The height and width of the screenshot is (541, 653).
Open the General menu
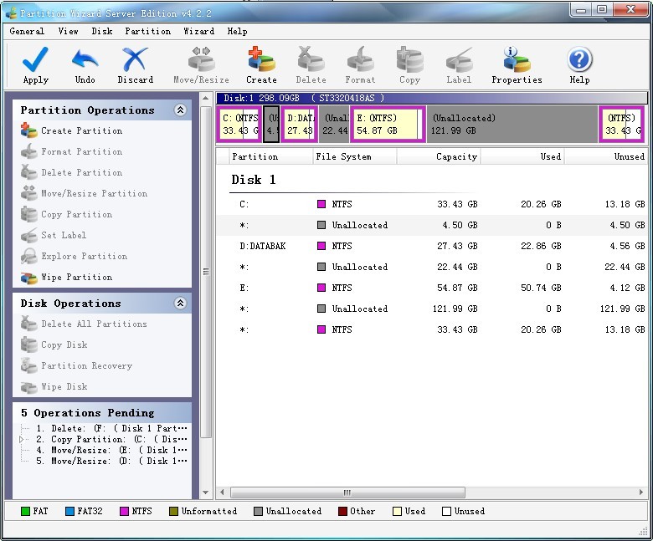pos(27,31)
